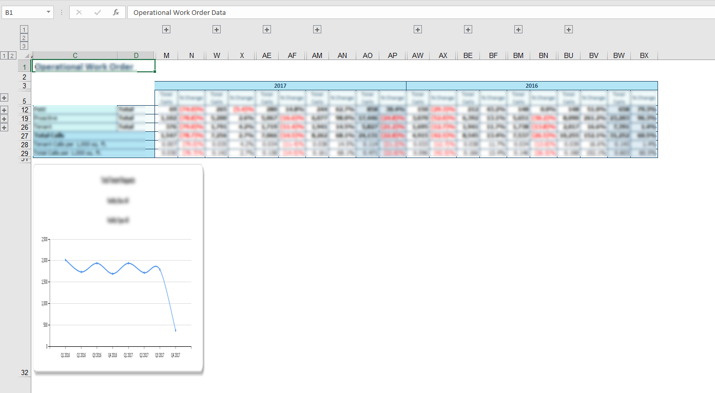
Task: Expand the column group above column AW
Action: point(418,30)
